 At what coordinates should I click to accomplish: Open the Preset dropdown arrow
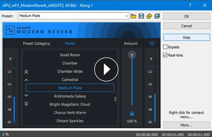pos(126,16)
